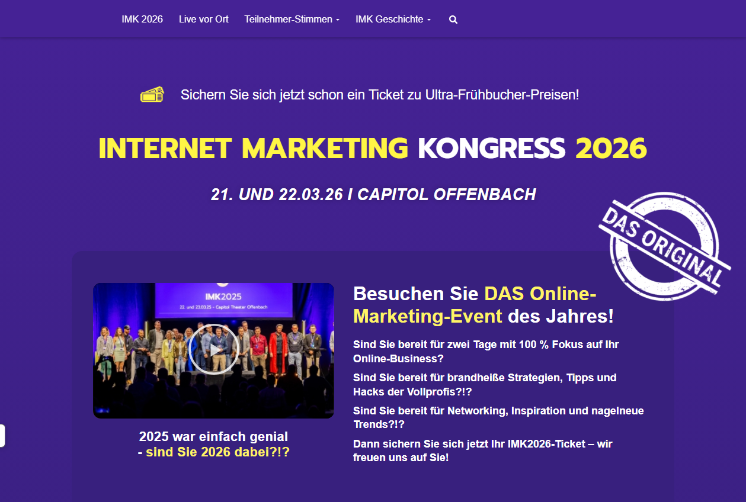
Task: Expand the Teilnehmer-Stimmen dropdown menu
Action: point(292,19)
